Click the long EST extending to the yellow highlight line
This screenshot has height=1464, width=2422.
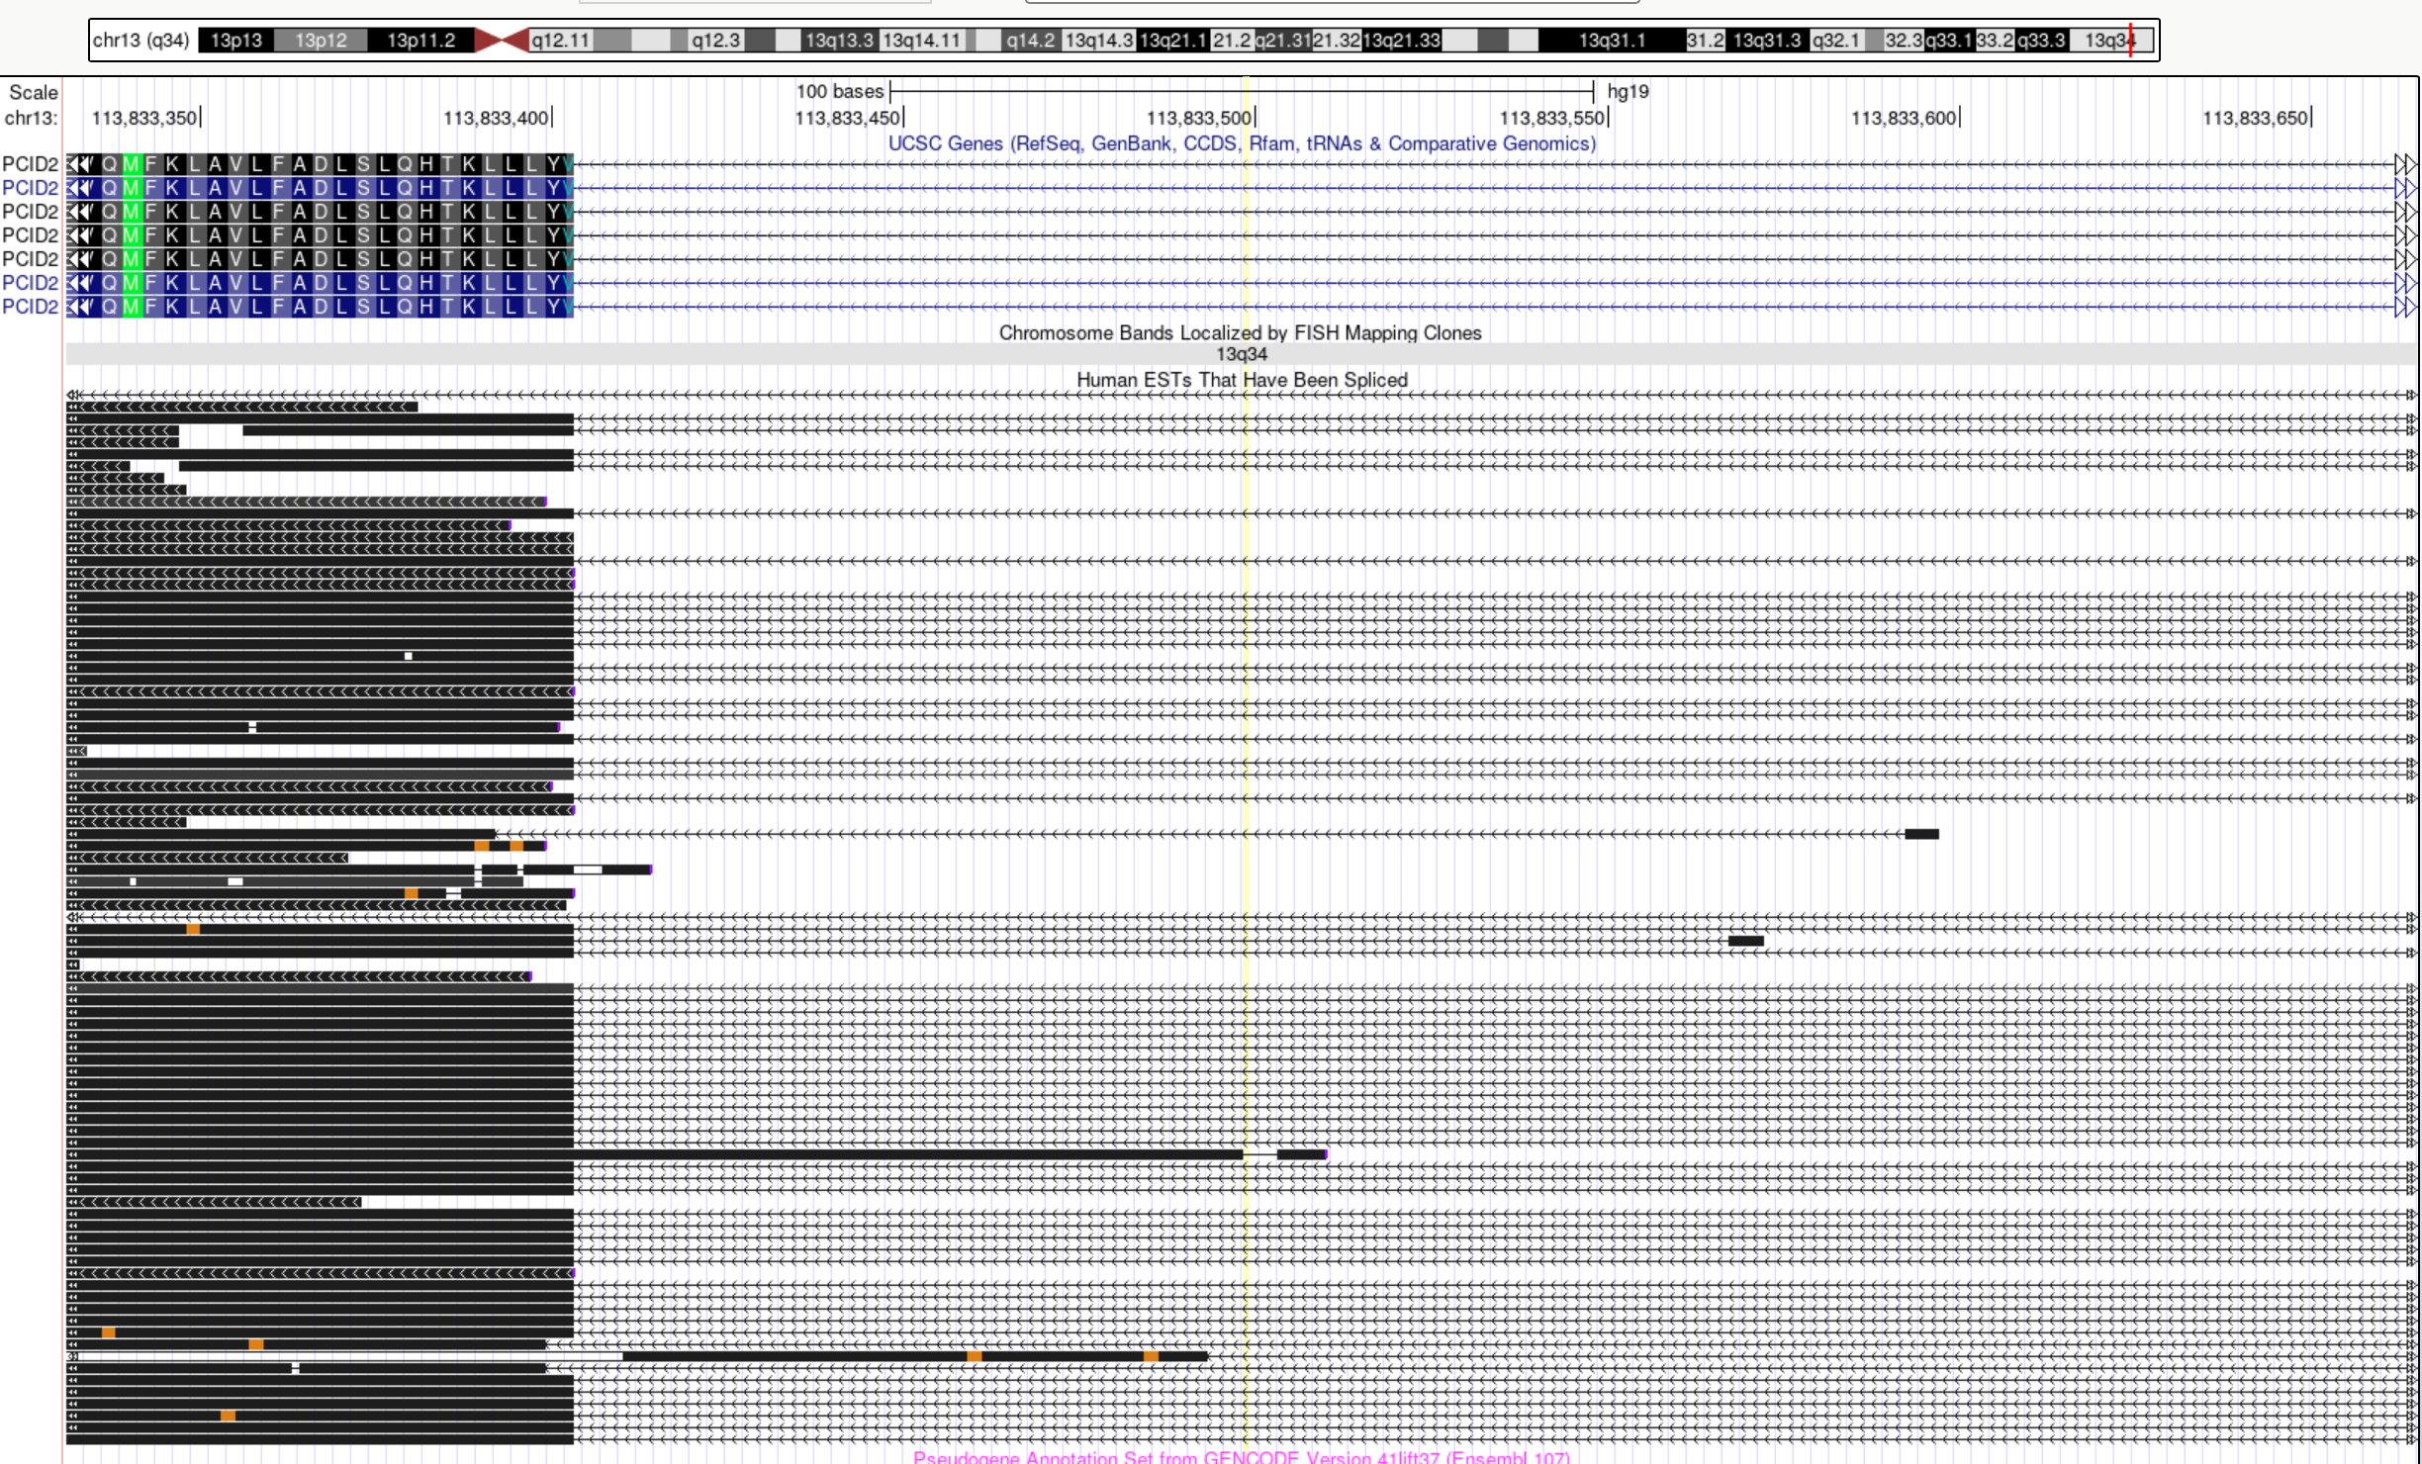point(890,1154)
